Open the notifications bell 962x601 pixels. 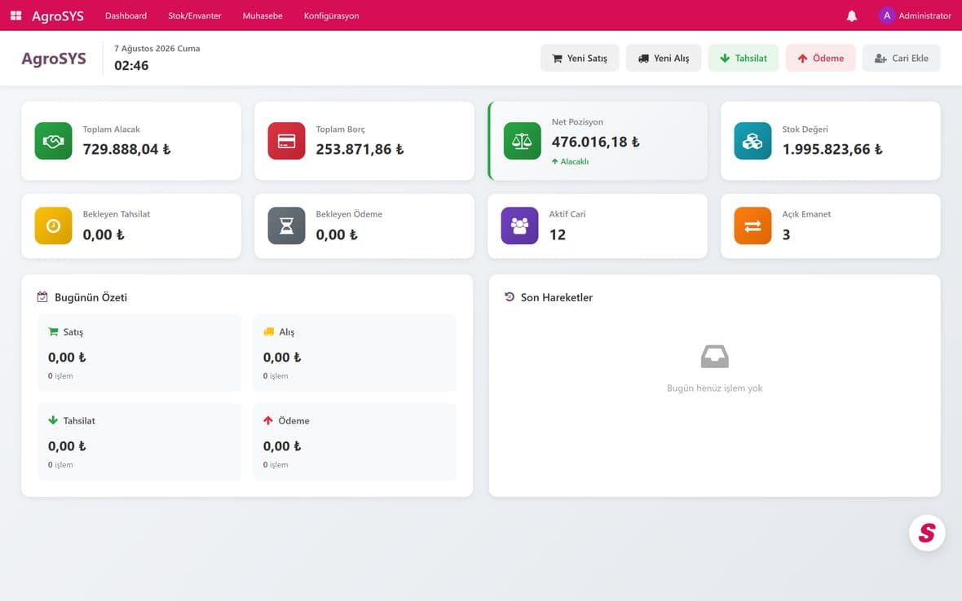(852, 16)
